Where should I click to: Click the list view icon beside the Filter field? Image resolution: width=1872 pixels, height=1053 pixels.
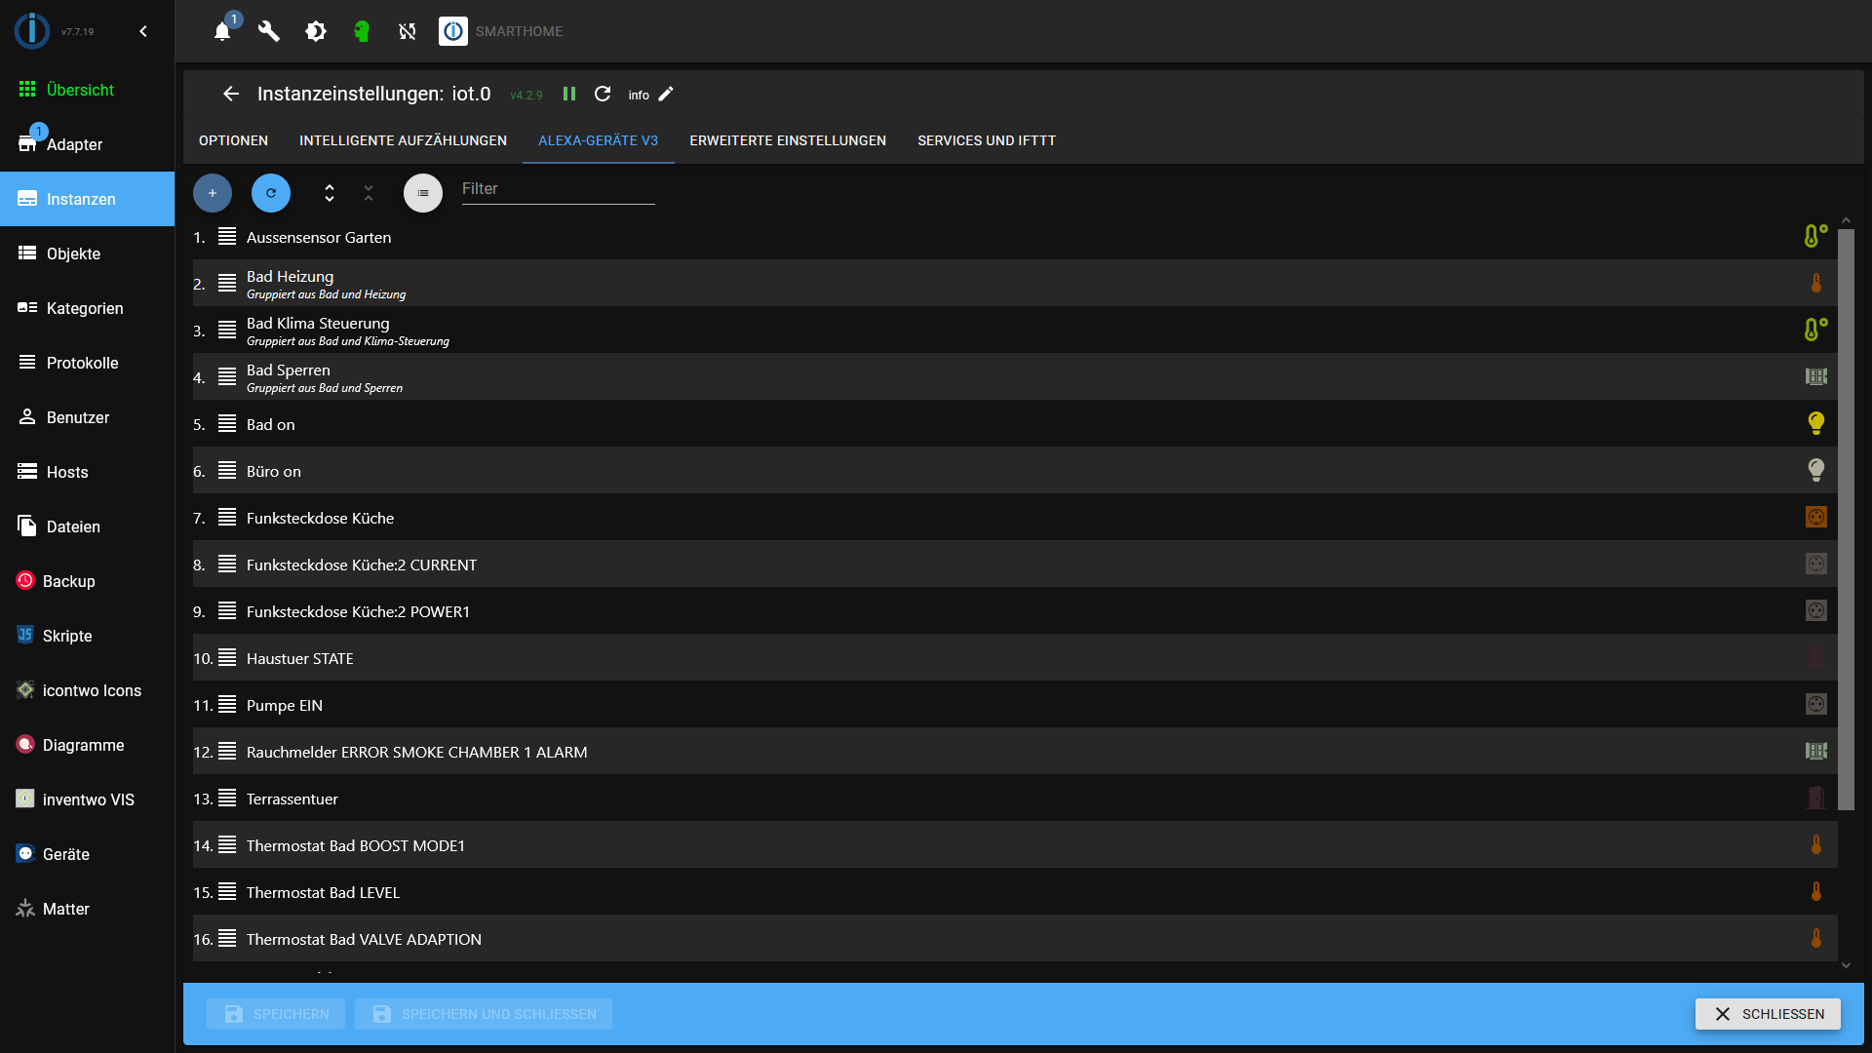click(423, 193)
